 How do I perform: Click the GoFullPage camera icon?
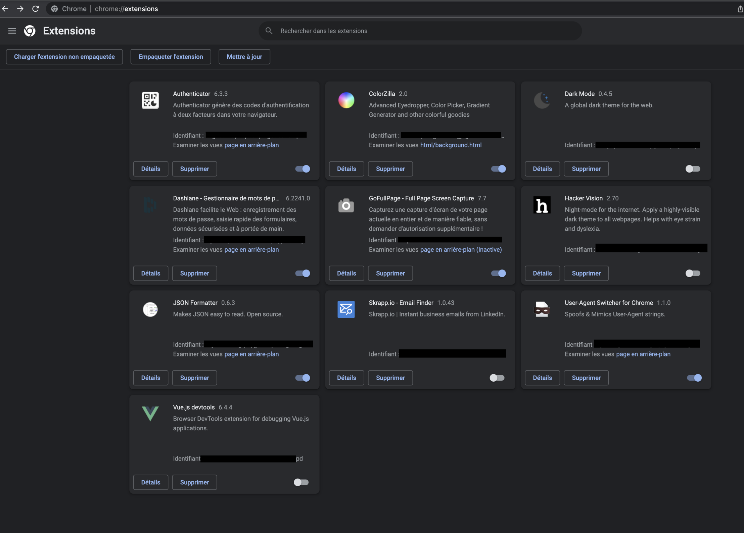tap(346, 205)
